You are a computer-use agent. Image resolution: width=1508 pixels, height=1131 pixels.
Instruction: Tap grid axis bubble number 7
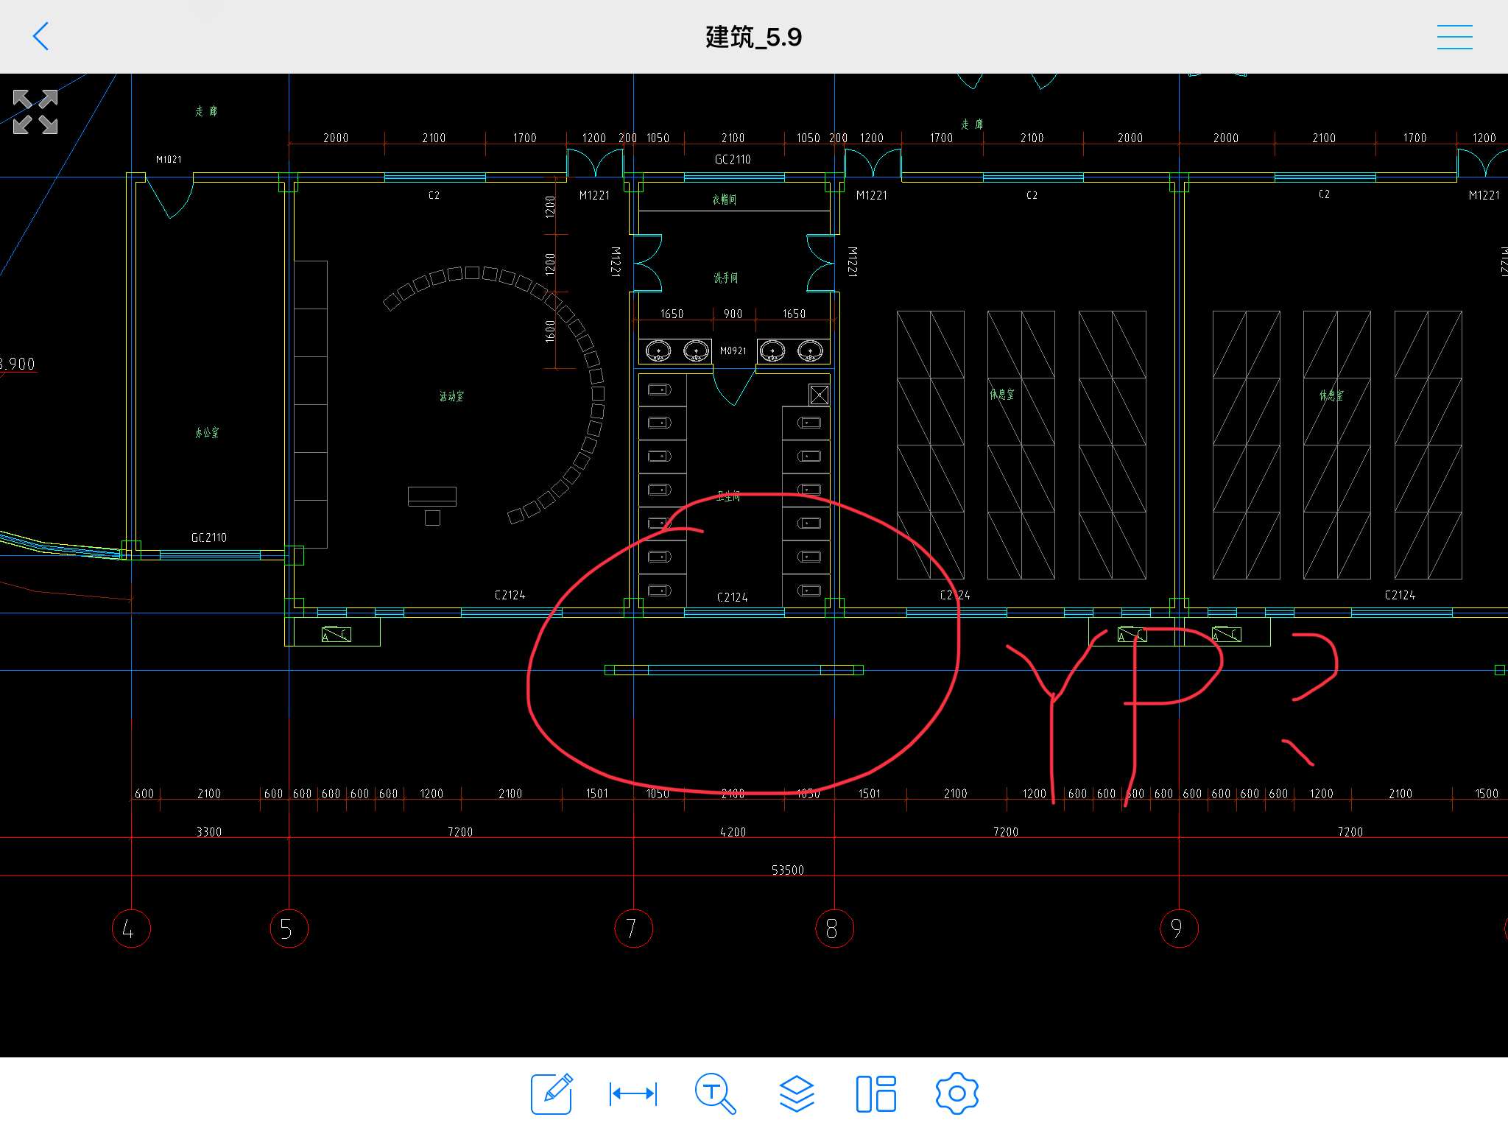click(633, 929)
